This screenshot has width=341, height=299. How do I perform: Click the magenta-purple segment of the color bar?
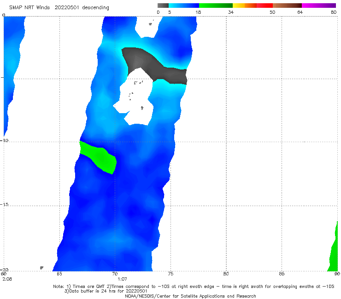(x=318, y=6)
